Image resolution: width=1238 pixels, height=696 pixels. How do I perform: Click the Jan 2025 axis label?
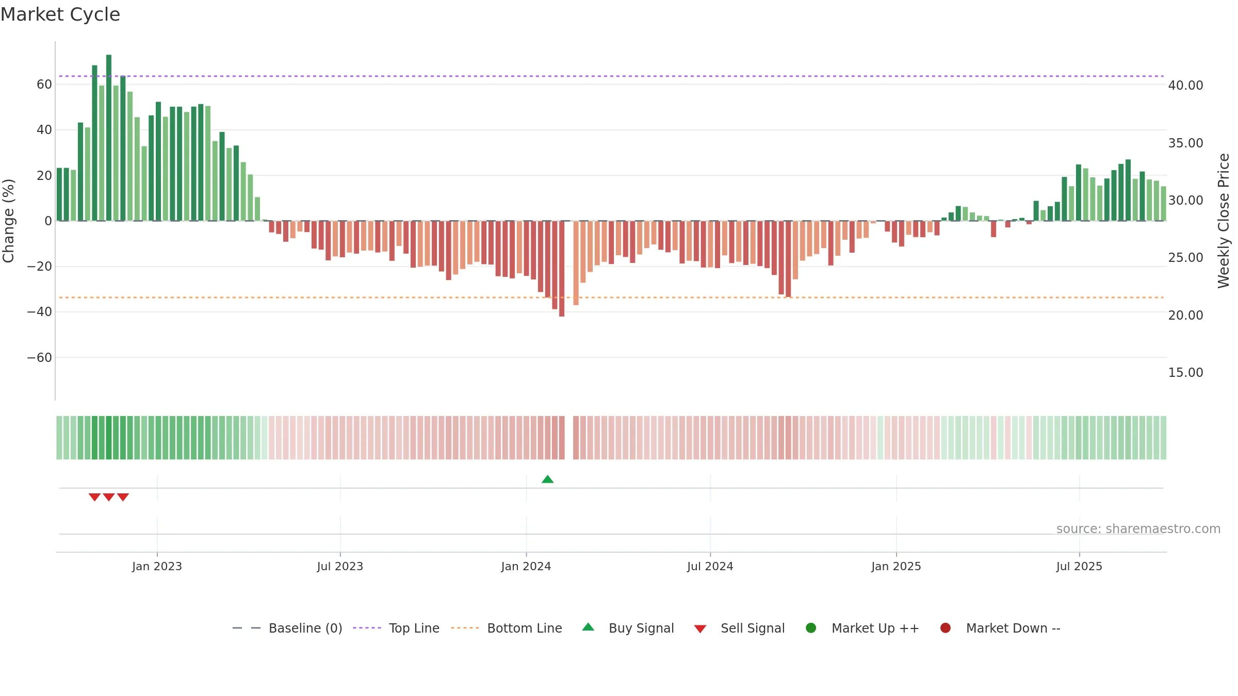tap(896, 566)
